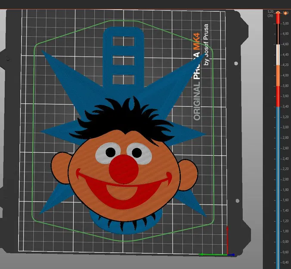
Task: Jump to layer height tick 0,80
Action: pyautogui.click(x=286, y=242)
